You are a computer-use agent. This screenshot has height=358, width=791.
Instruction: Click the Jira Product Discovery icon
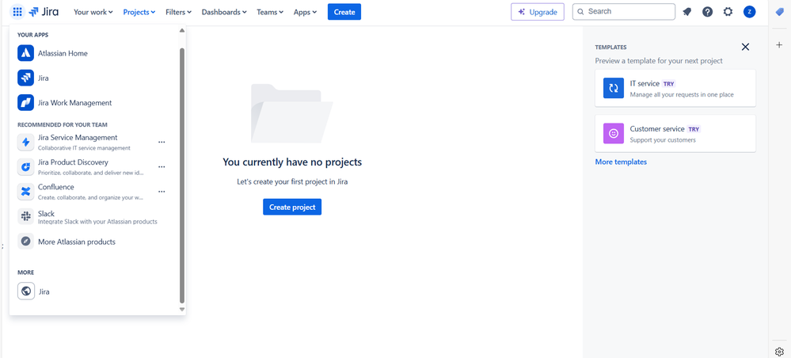coord(25,166)
